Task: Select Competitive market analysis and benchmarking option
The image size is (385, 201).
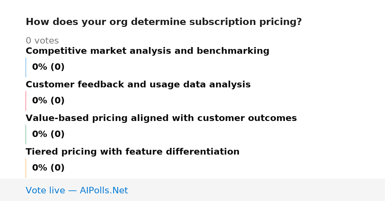Action: click(148, 51)
